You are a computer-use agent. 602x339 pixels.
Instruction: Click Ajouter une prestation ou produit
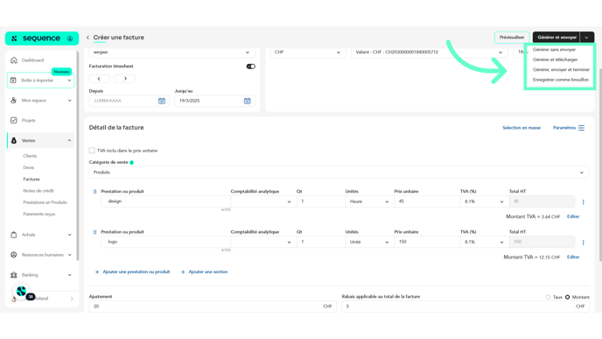[x=132, y=272]
